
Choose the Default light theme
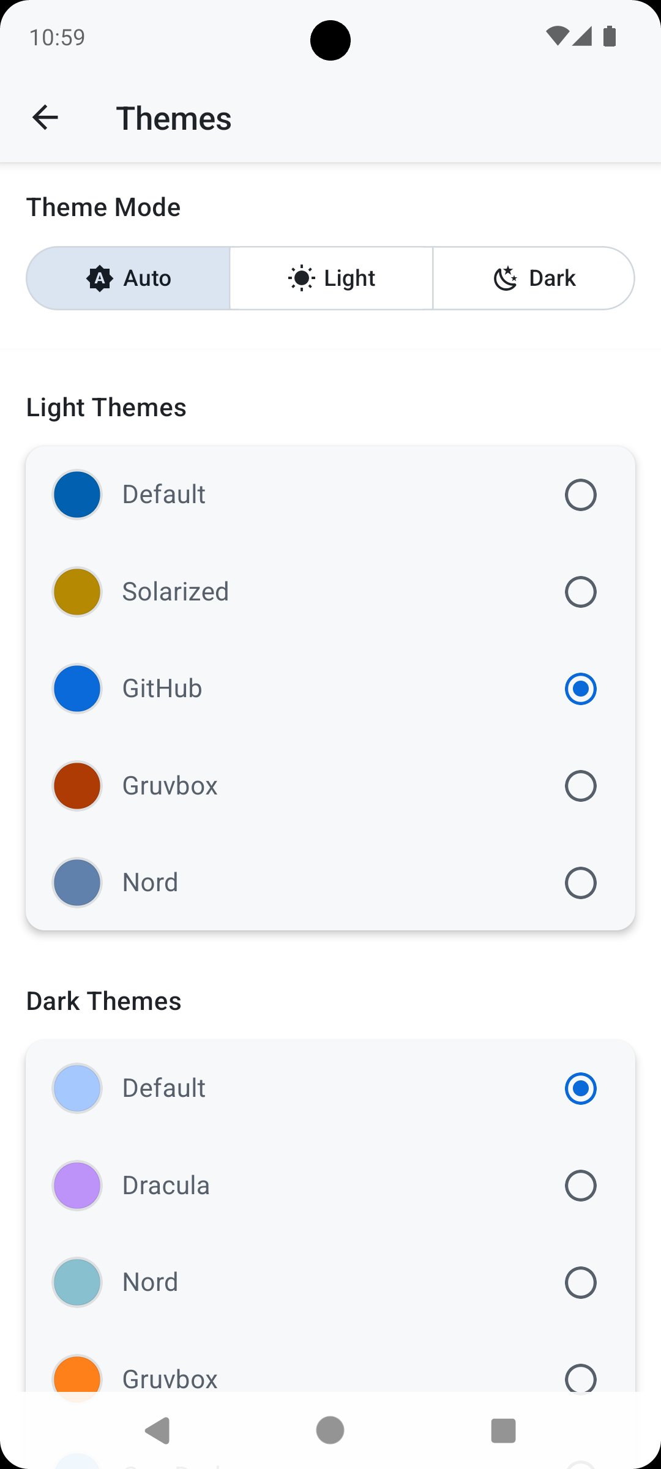[x=330, y=494]
